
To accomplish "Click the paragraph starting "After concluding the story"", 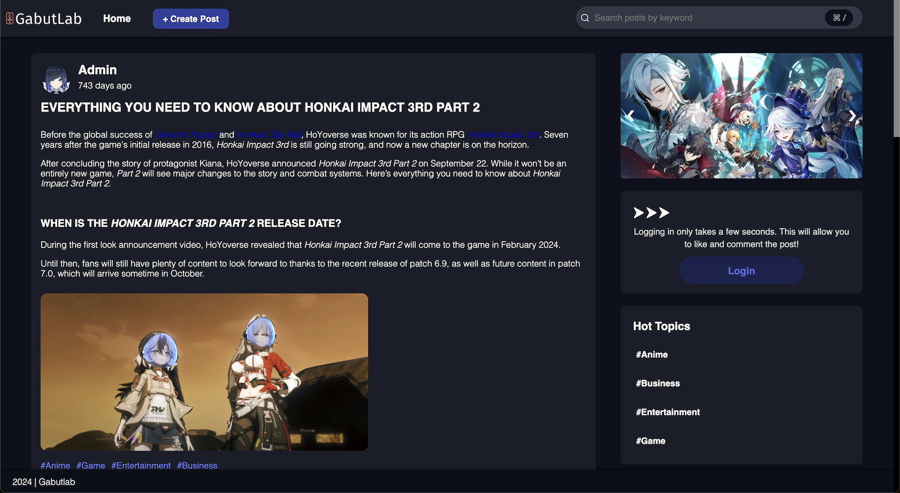I will tap(304, 174).
